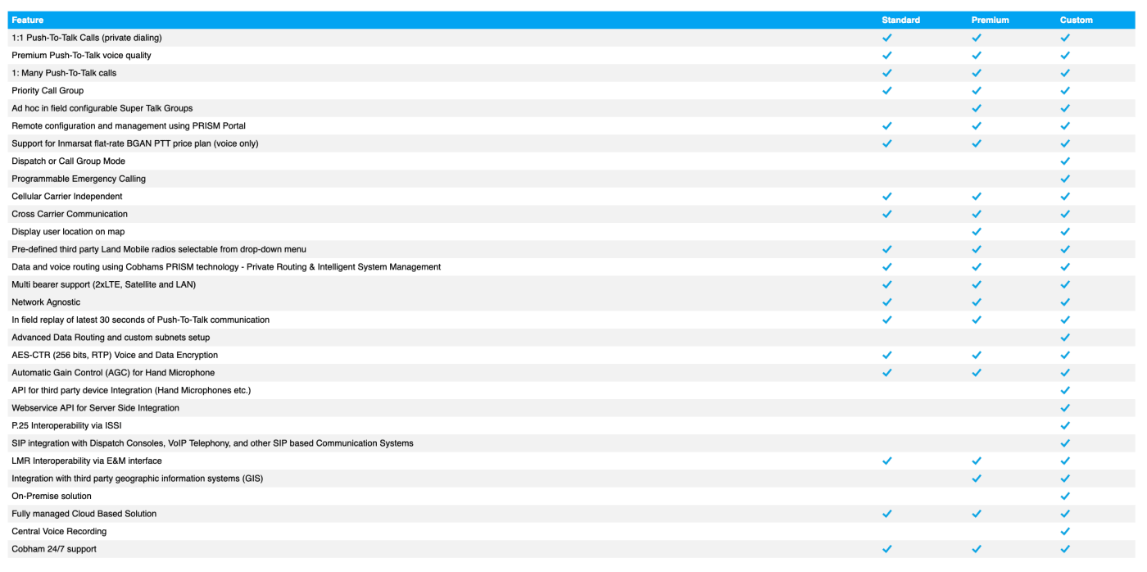
Task: Click Custom checkmark for Dispatch or Call Group Mode
Action: pos(1065,161)
